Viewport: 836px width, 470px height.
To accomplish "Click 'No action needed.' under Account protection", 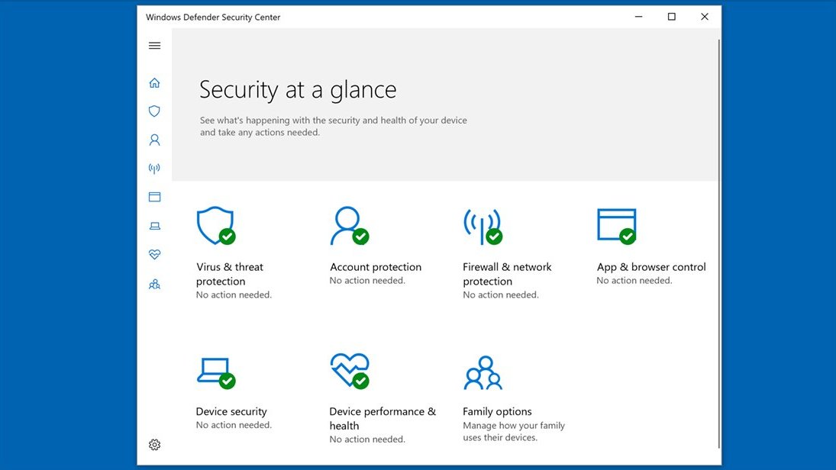I will click(x=367, y=280).
